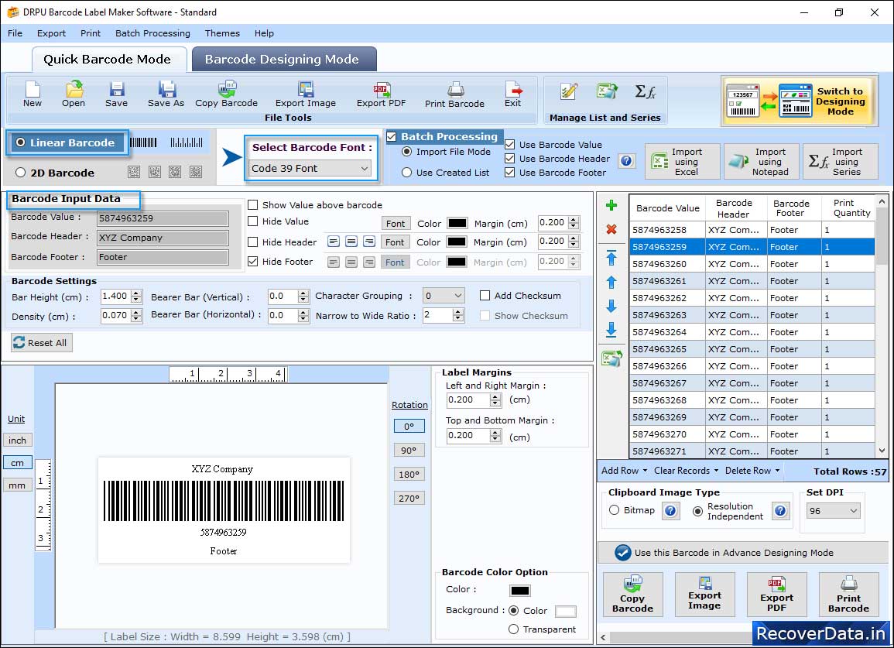Switch unit to inch
894x648 pixels.
17,441
